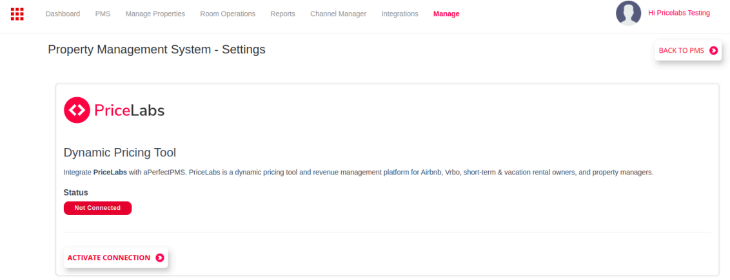This screenshot has width=730, height=280.
Task: Open the Integrations menu item
Action: 399,14
